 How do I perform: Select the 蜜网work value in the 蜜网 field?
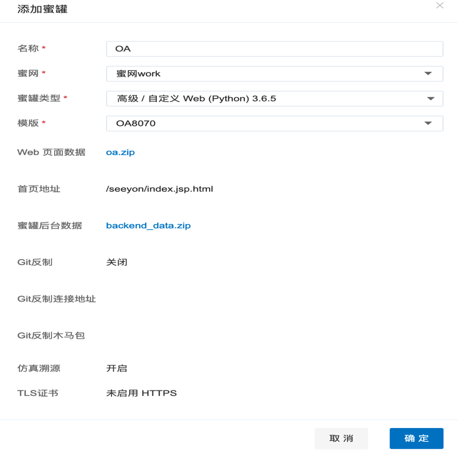coord(139,73)
